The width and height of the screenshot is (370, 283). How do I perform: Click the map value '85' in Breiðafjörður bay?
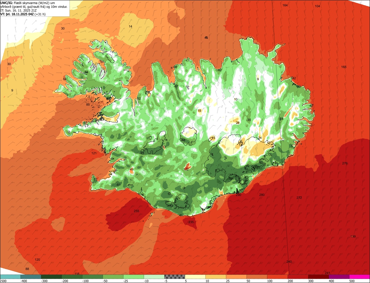click(88, 105)
